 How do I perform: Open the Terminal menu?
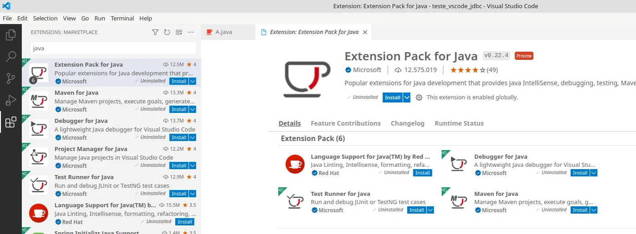click(x=122, y=19)
